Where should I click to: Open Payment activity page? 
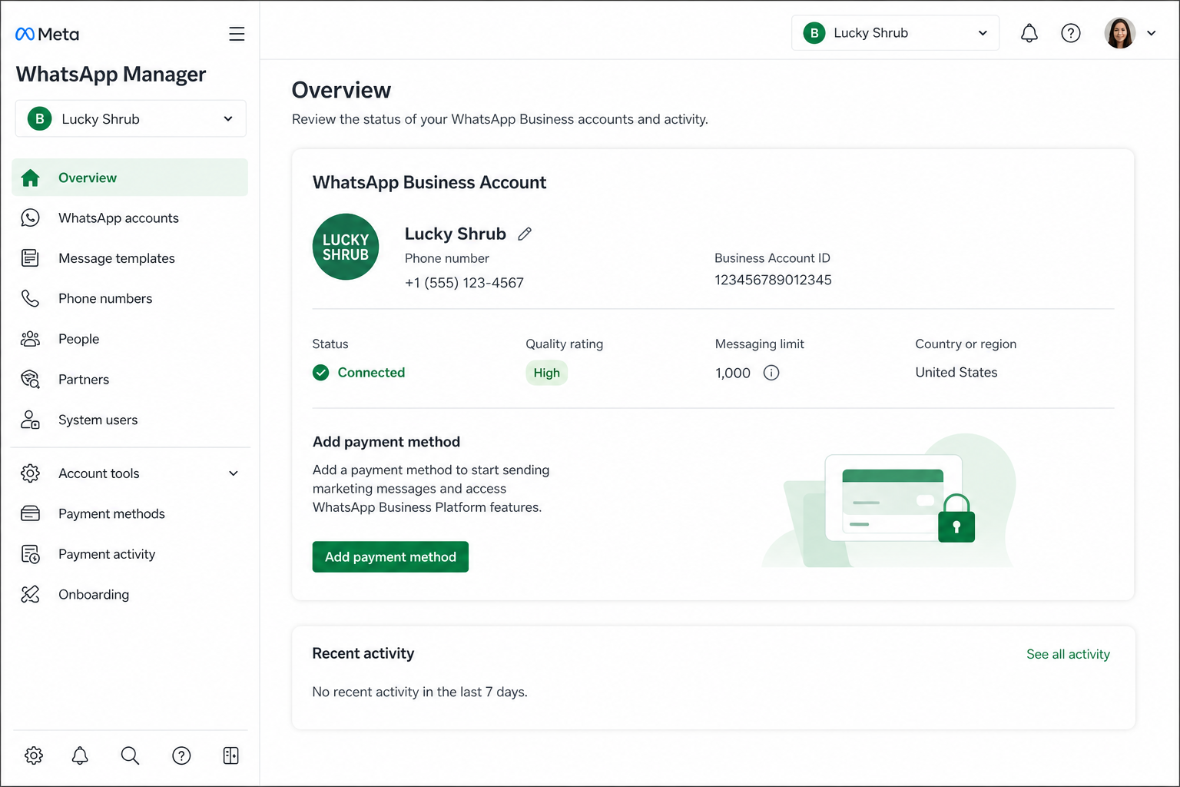(130, 554)
